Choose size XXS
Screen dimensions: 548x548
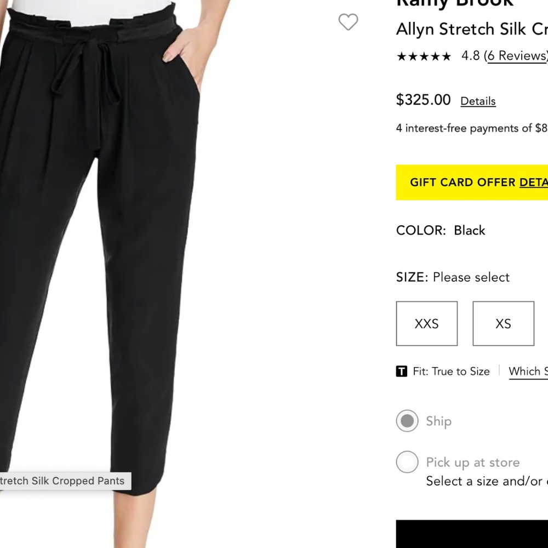tap(426, 323)
